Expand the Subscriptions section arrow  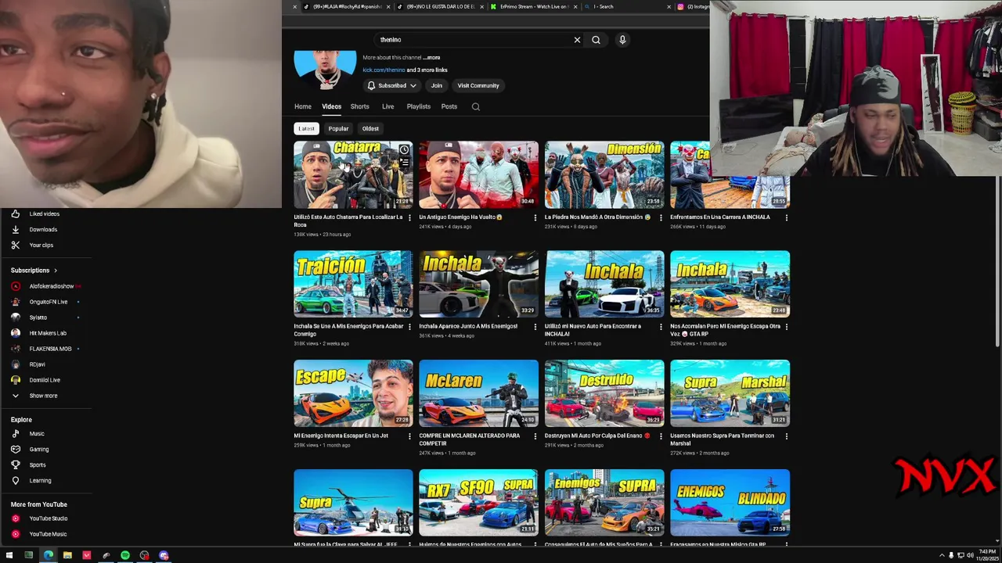(x=55, y=271)
